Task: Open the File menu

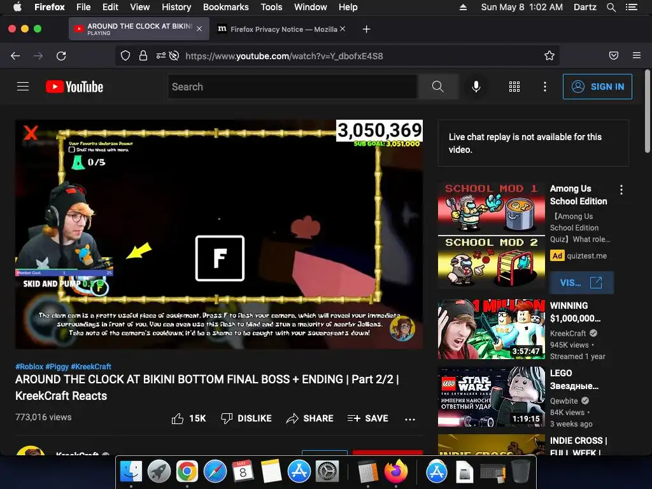Action: tap(83, 7)
